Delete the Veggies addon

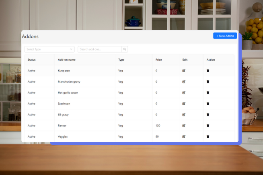[x=208, y=136]
